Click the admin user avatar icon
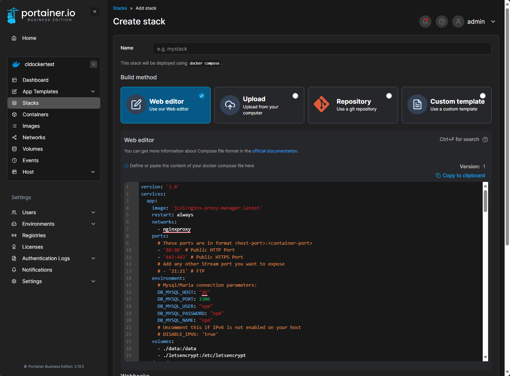The height and width of the screenshot is (376, 510). tap(458, 22)
